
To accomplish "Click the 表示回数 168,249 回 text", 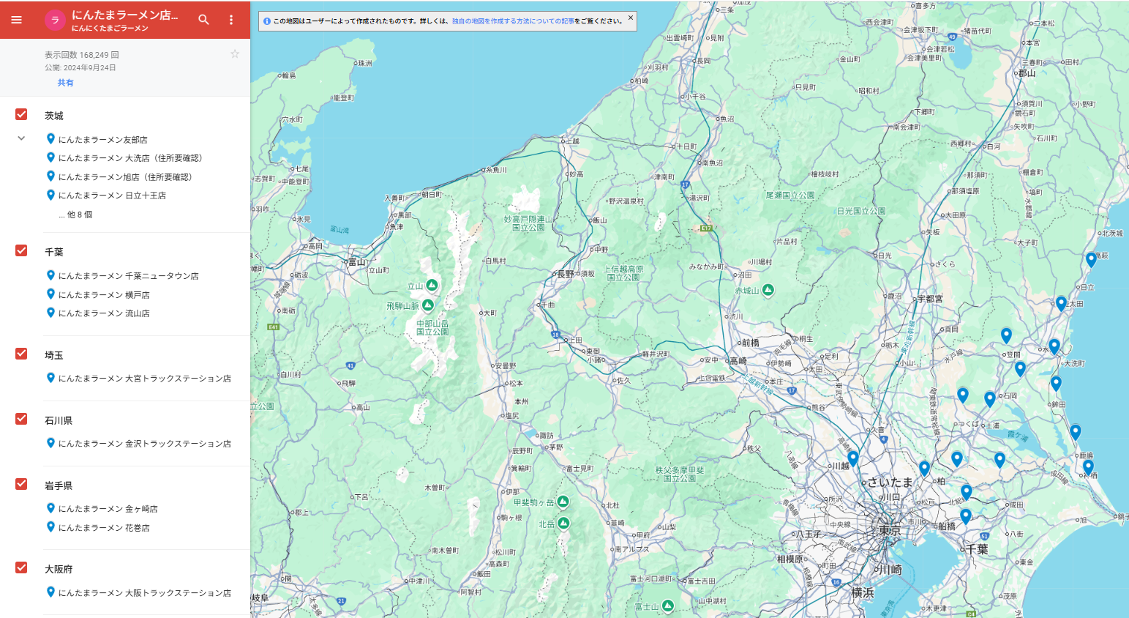I will coord(82,55).
